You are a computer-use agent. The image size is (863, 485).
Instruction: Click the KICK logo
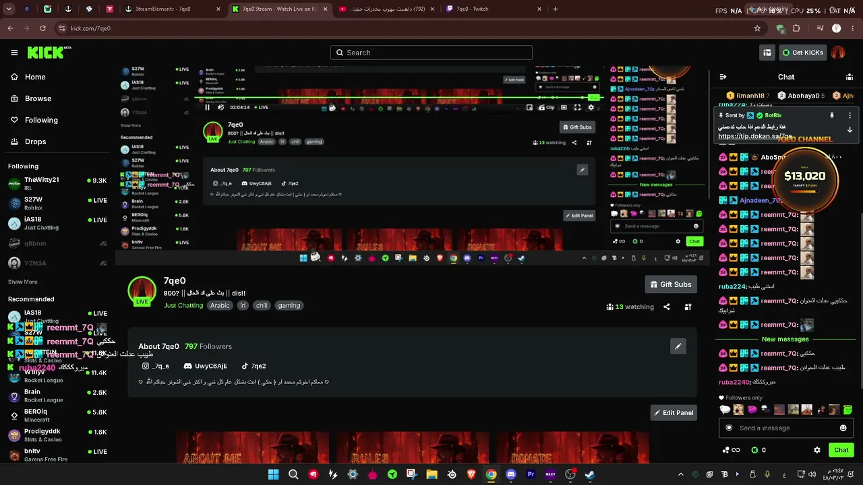click(49, 53)
